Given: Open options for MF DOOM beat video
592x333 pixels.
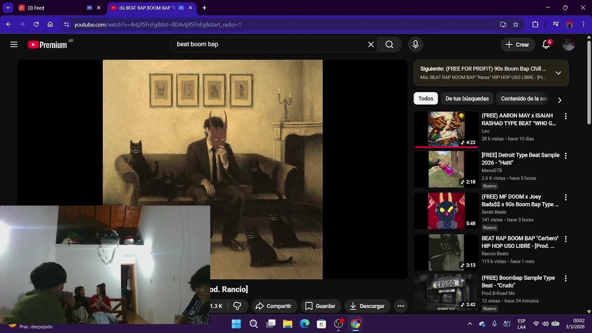Looking at the screenshot, I should (x=565, y=197).
